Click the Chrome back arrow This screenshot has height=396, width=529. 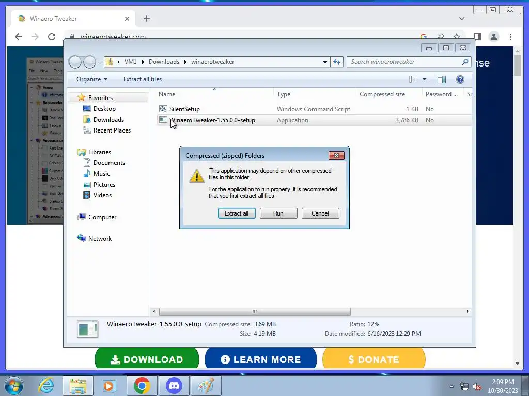[x=19, y=37]
